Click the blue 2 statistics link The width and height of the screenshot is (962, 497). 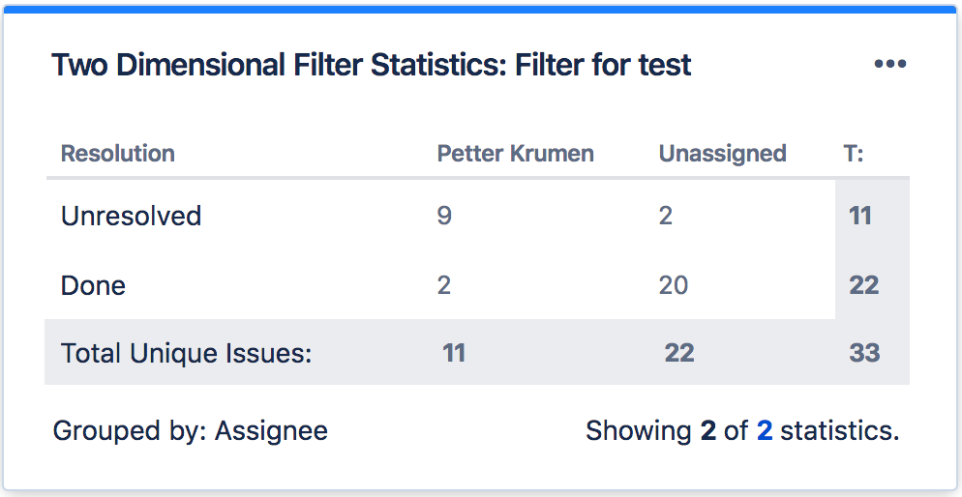[x=765, y=430]
